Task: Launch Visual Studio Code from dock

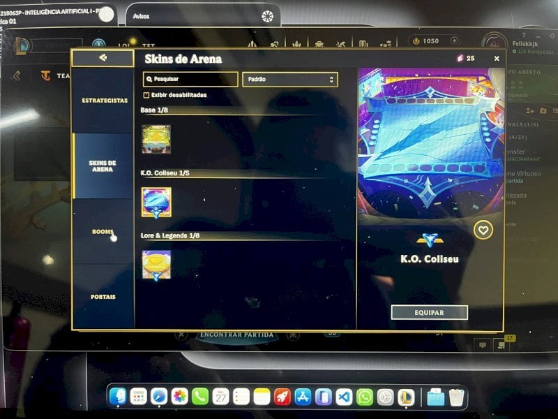Action: click(x=344, y=397)
